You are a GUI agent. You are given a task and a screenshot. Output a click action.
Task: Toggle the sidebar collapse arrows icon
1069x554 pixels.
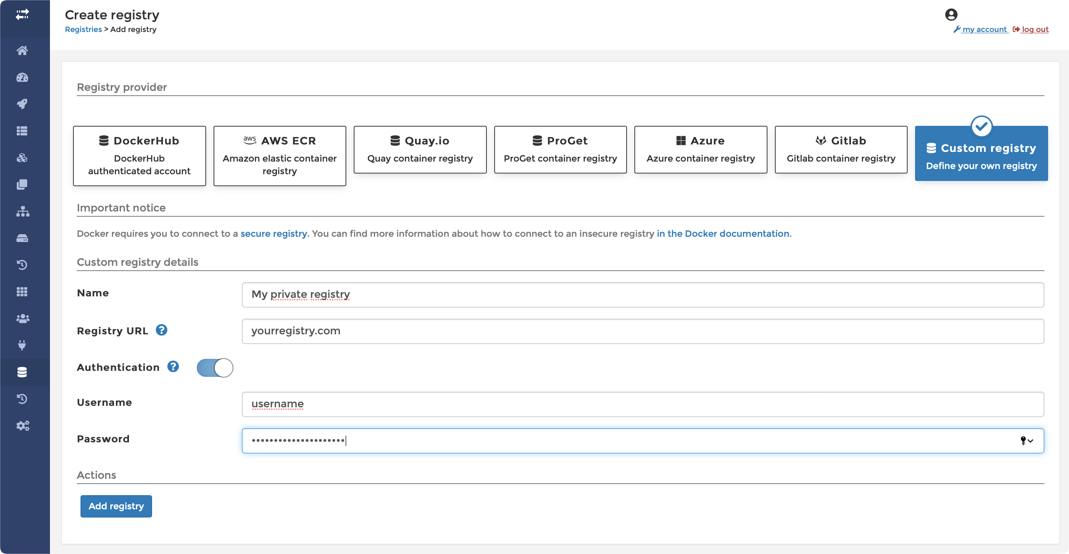click(22, 15)
